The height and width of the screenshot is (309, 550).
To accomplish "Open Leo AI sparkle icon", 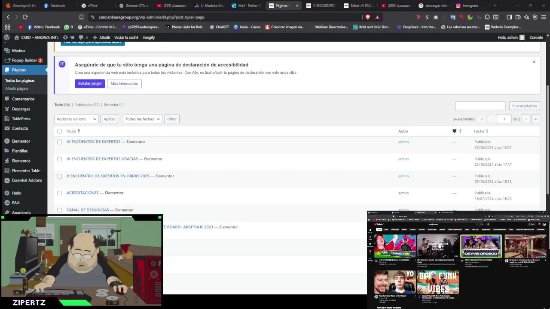I will (x=526, y=17).
